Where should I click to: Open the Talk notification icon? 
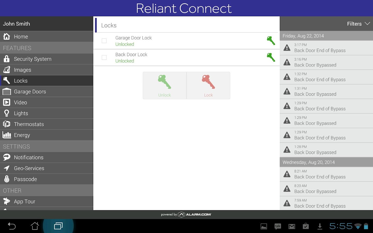[x=278, y=227]
